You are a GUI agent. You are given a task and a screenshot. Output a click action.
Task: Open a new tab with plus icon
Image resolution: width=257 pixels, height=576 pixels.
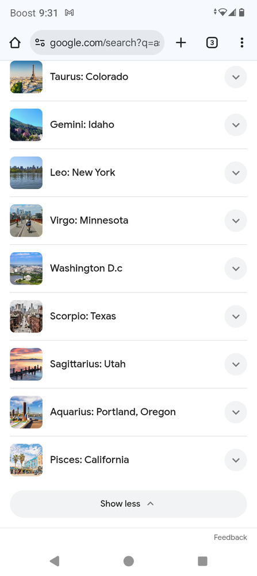point(181,43)
